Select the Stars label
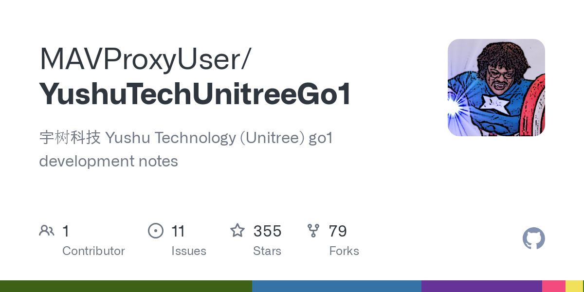The height and width of the screenshot is (292, 584). [267, 251]
